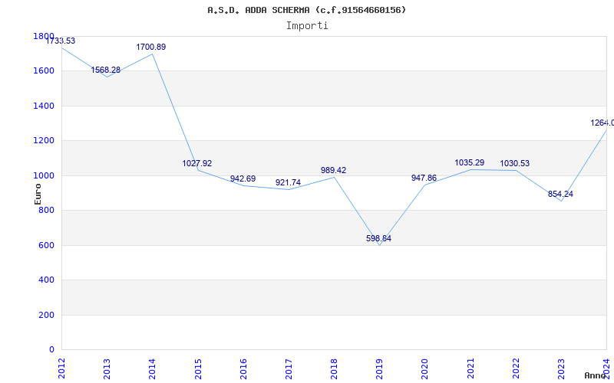614x383 pixels.
Task: Select the 1027.92 data label
Action: (x=197, y=163)
